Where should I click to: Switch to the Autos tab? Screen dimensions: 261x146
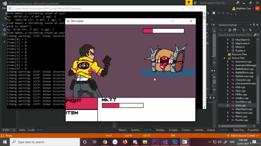tap(22, 130)
